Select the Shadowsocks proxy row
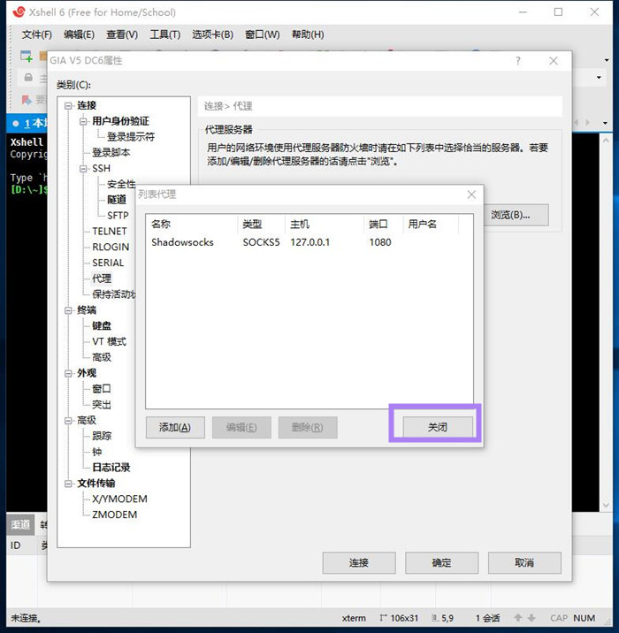619x633 pixels. click(309, 242)
